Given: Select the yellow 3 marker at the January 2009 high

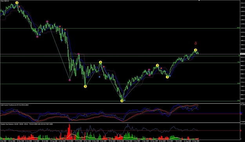Looking at the screenshot, I should pyautogui.click(x=100, y=62).
